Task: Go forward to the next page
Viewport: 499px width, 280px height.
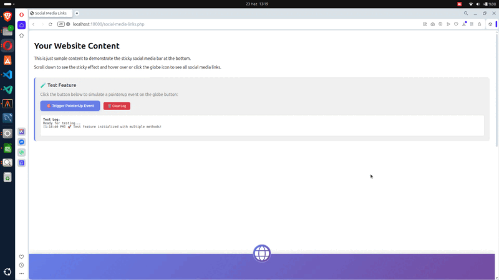Action: tap(42, 24)
